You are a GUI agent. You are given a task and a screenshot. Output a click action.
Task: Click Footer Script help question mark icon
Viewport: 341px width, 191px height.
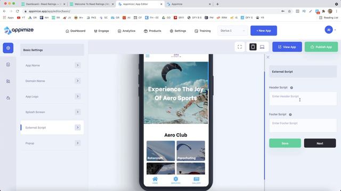tap(290, 115)
